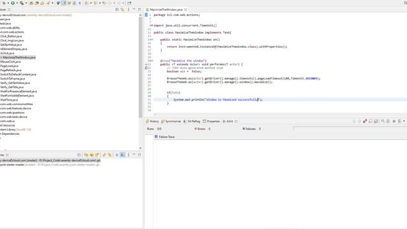Click the Test Run History icon
This screenshot has width=407, height=229.
(x=400, y=121)
